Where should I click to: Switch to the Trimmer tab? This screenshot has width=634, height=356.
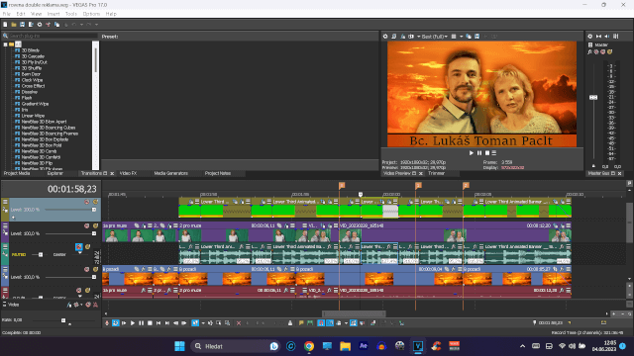coord(436,173)
